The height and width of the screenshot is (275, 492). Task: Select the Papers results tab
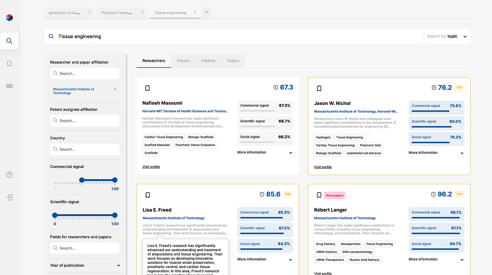pyautogui.click(x=183, y=61)
